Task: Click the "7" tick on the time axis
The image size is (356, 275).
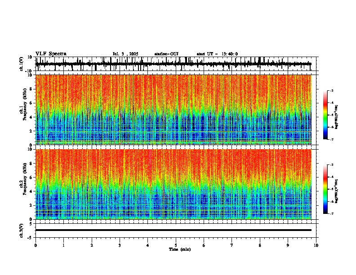Action: [232, 245]
